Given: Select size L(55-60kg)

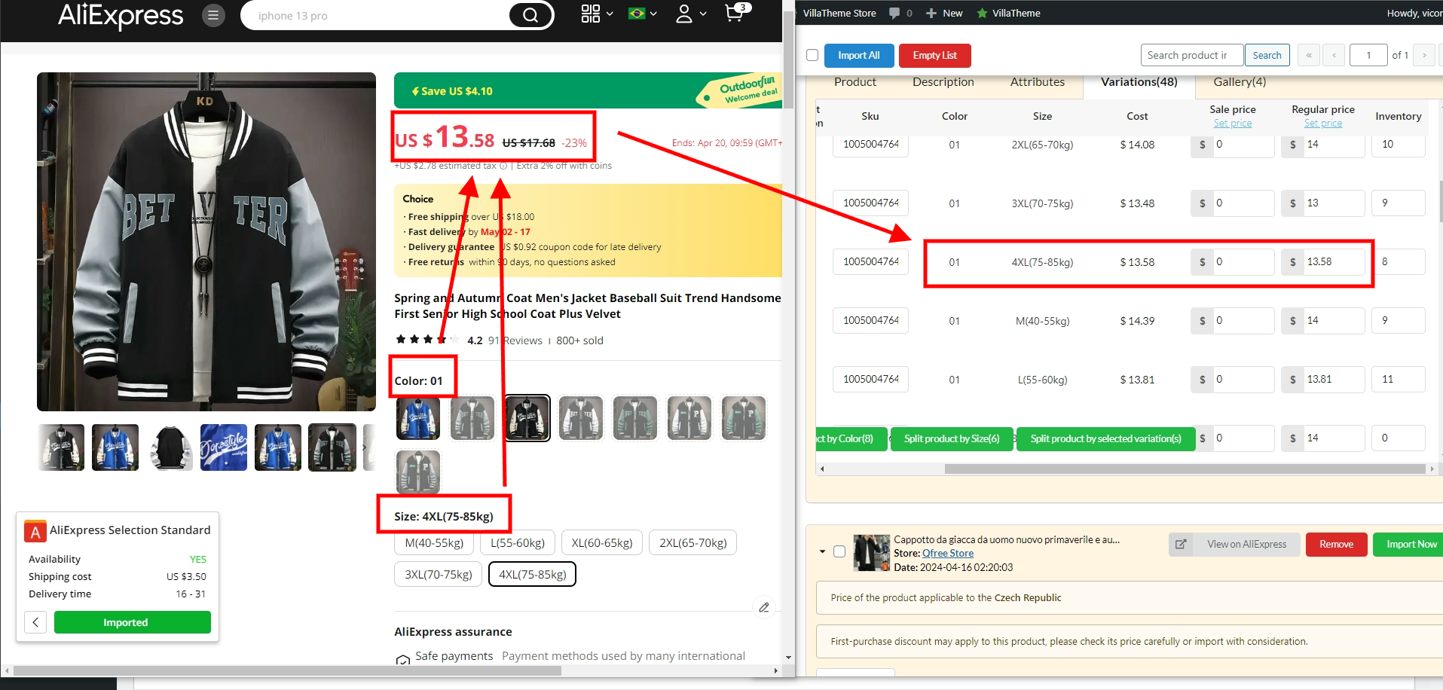Looking at the screenshot, I should [x=518, y=543].
